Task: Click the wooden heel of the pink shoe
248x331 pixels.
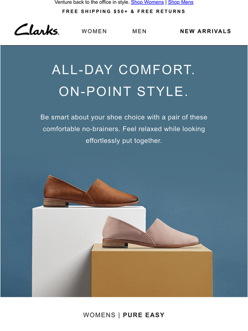Action: [x=115, y=243]
